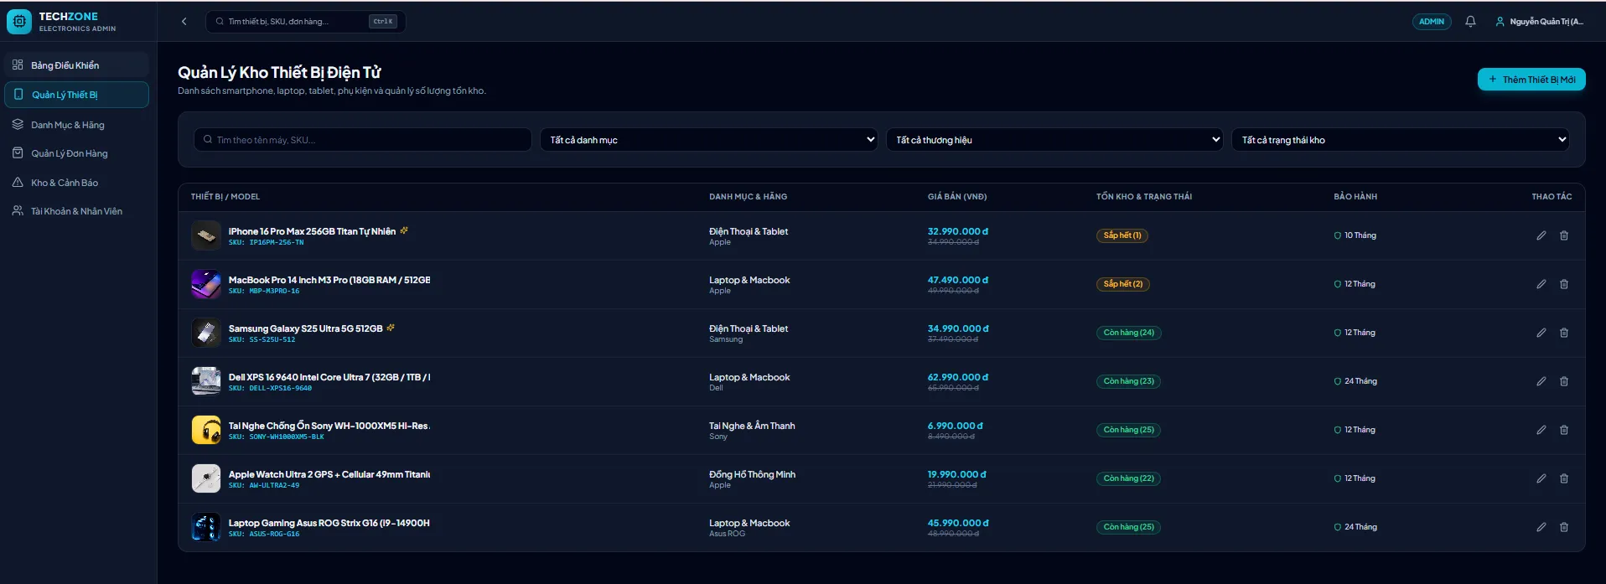Screen dimensions: 1606x584
Task: Click the Sony headphone product thumbnail
Action: pyautogui.click(x=206, y=430)
